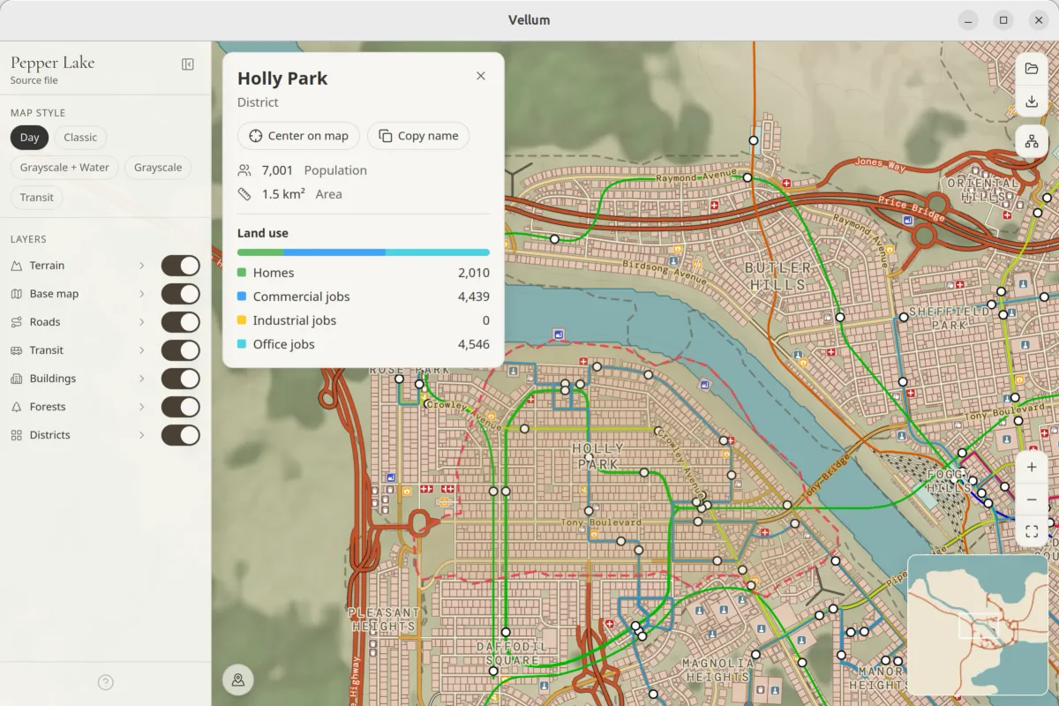Click the Transit layer icon
The height and width of the screenshot is (706, 1059).
[x=16, y=350]
